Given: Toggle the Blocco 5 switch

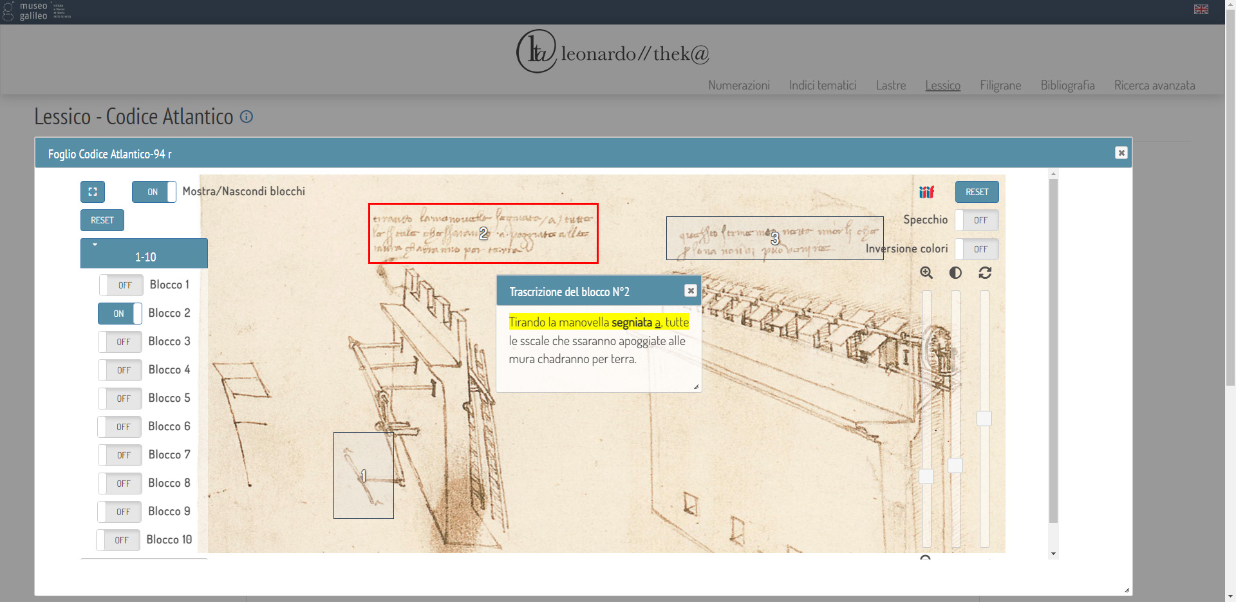Looking at the screenshot, I should click(120, 399).
